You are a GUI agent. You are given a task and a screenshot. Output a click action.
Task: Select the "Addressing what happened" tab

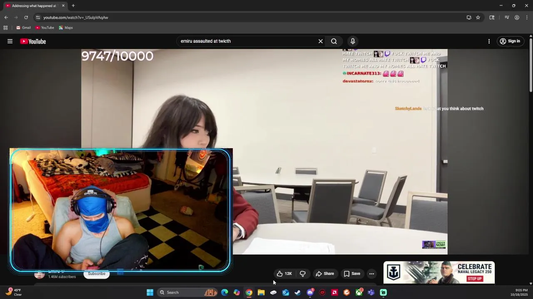pyautogui.click(x=34, y=6)
